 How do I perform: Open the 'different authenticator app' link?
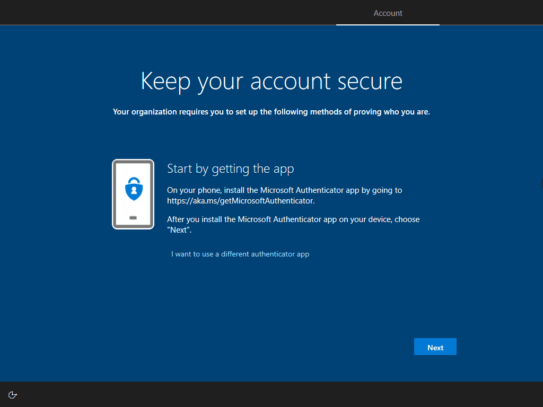(x=240, y=254)
